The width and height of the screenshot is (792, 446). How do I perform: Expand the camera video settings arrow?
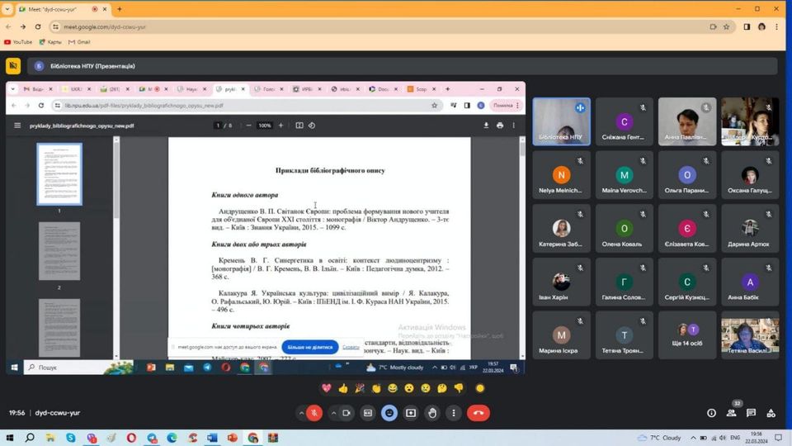tap(333, 413)
